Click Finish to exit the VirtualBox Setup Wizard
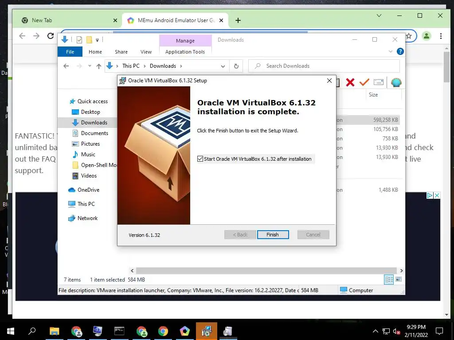Screen dimensions: 454x340 (x=273, y=235)
